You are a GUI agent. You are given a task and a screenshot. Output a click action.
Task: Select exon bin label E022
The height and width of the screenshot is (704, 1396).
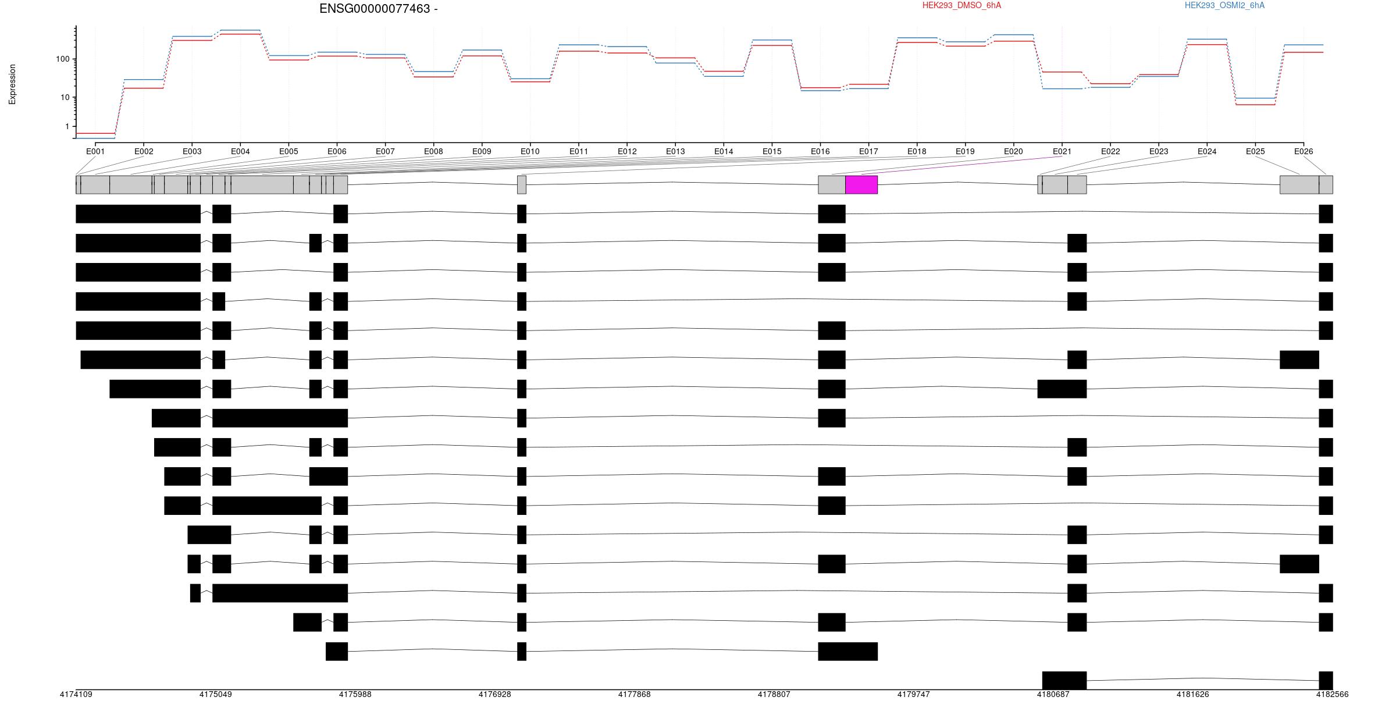[x=1110, y=151]
